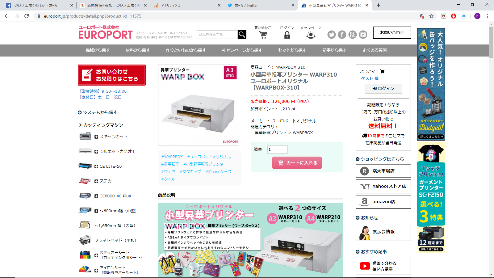Click the #マグカップ hashtag link
The image size is (494, 278).
pos(190,172)
